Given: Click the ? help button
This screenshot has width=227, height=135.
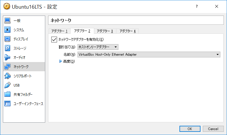Looking at the screenshot, I should tap(196, 6).
